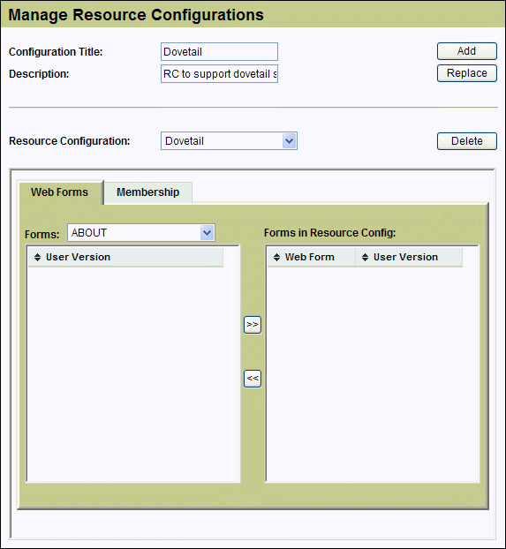Focus the Configuration Title text field
This screenshot has width=506, height=549.
coord(219,52)
